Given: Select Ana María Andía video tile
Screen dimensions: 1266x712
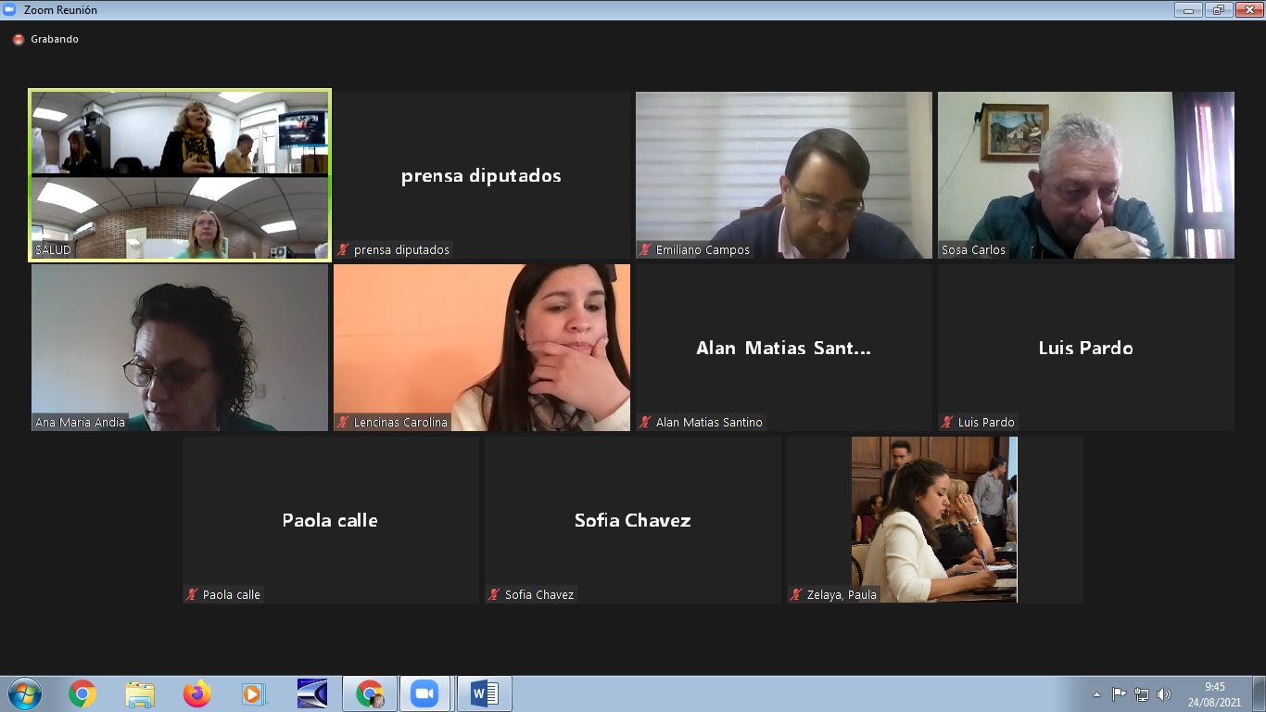Looking at the screenshot, I should tap(180, 348).
